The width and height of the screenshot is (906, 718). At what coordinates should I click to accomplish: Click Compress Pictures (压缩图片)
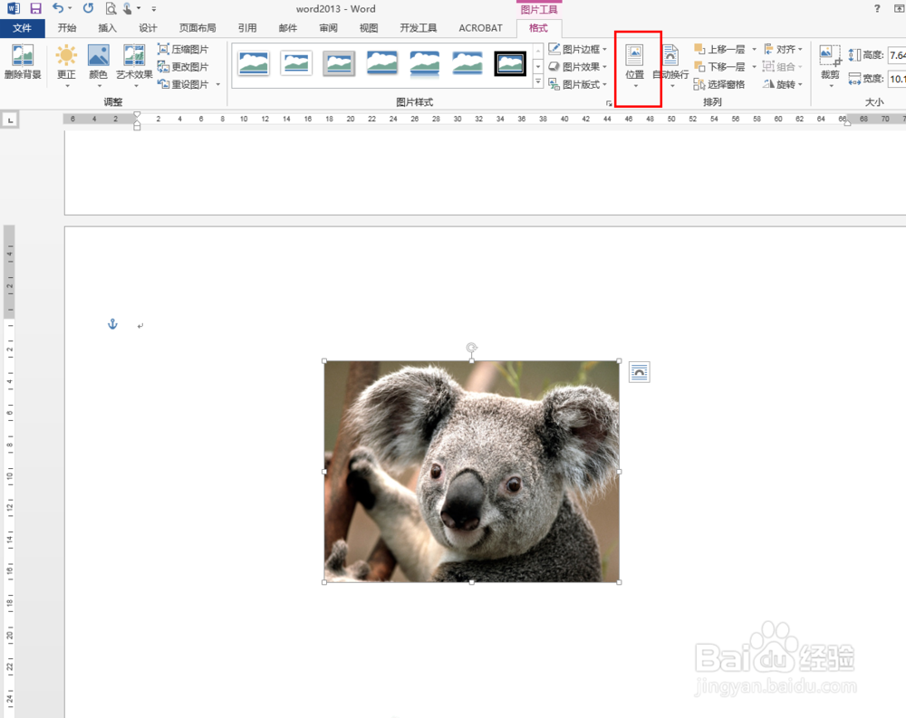pos(183,49)
